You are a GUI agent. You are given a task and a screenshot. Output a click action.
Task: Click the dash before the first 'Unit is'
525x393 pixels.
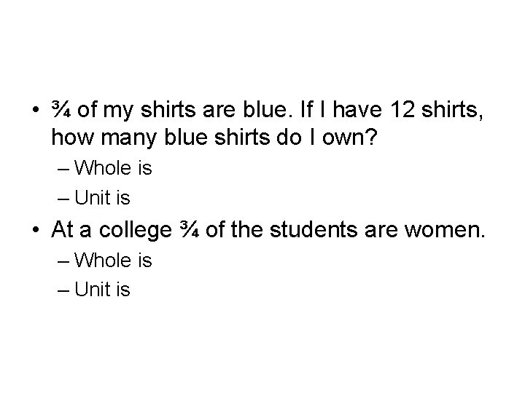[x=63, y=199]
